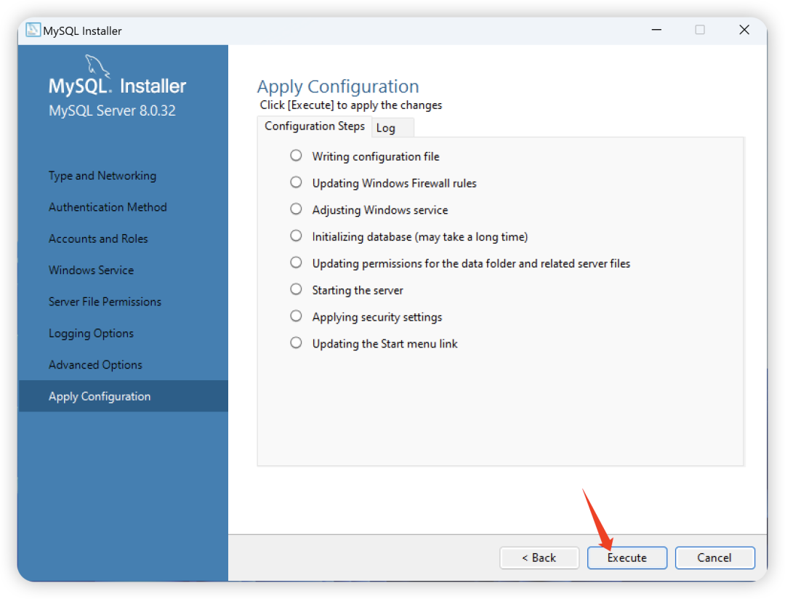The height and width of the screenshot is (599, 785).
Task: Minimize the MySQL Installer window
Action: [656, 30]
